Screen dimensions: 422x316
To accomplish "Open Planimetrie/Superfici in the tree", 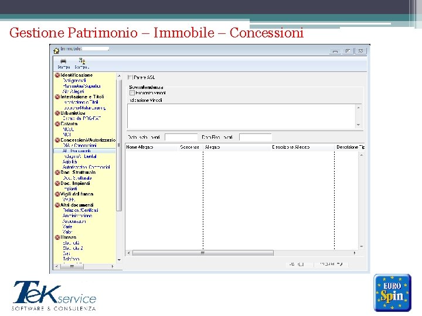I will [81, 86].
